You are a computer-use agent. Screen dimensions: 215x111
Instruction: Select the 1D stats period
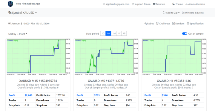tap(103, 33)
